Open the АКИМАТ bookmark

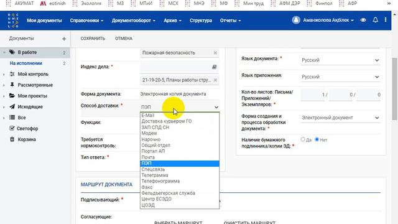(20, 3)
